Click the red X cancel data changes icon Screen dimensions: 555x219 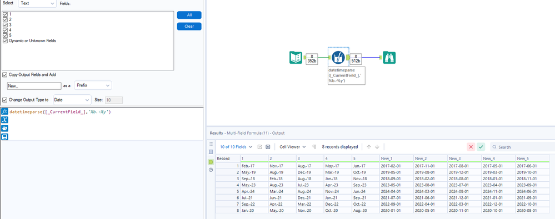point(471,146)
